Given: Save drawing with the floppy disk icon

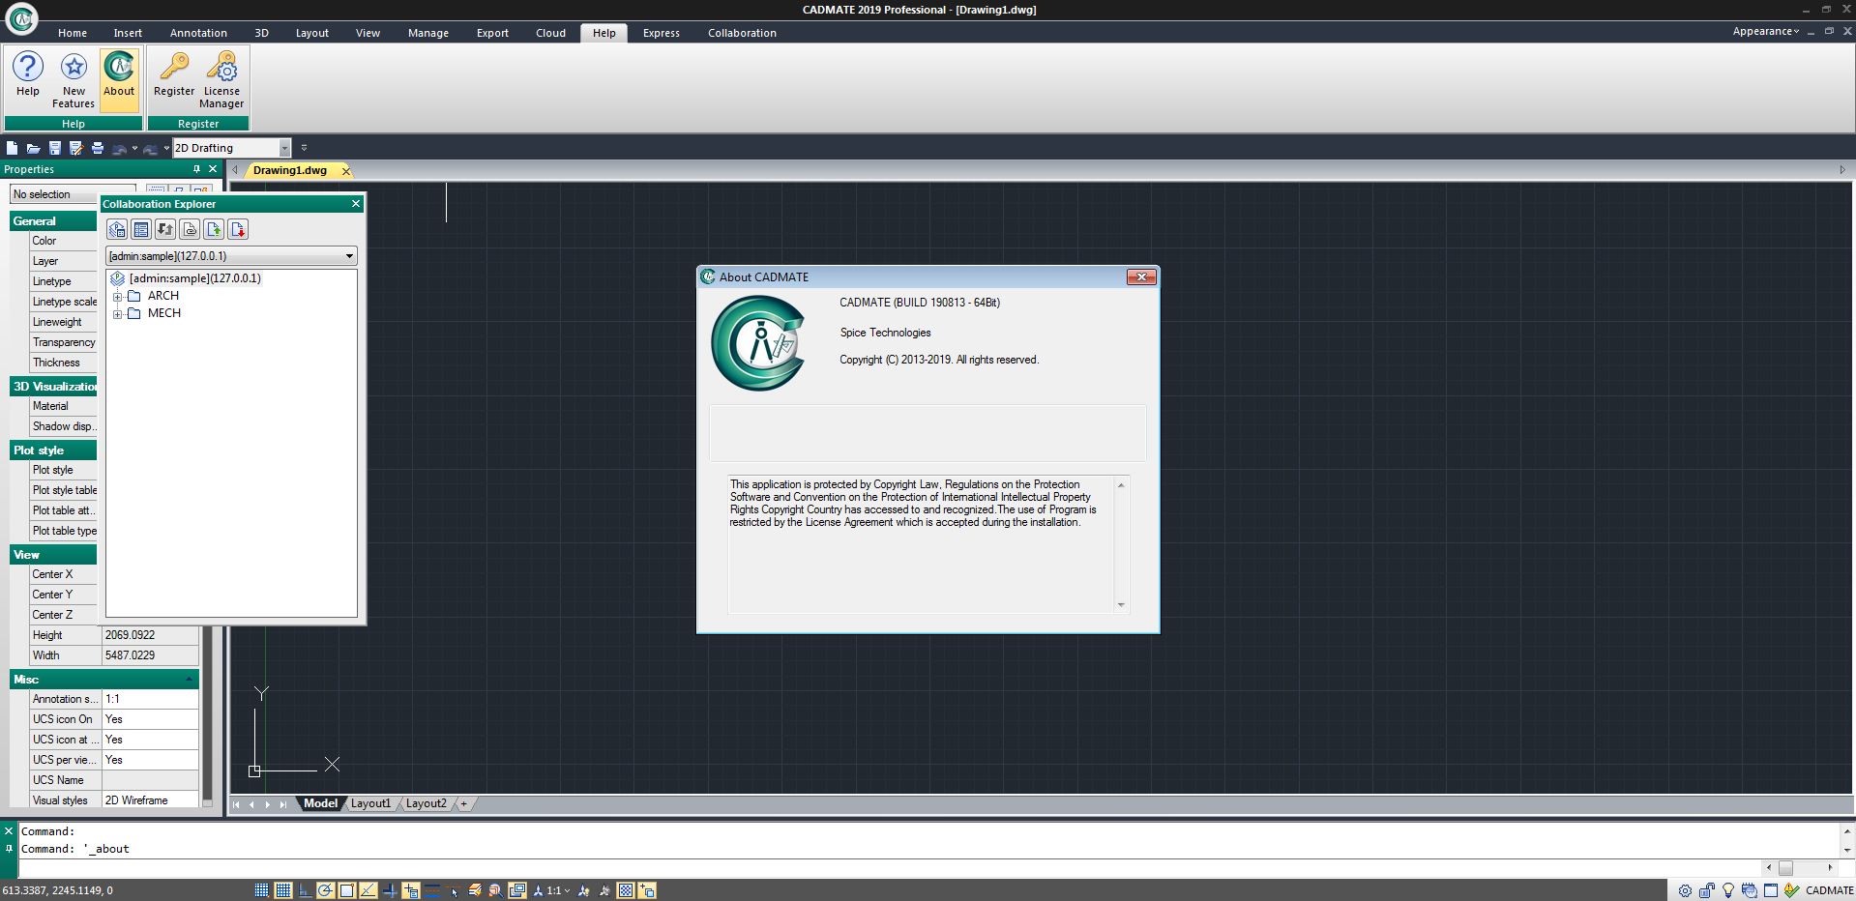Looking at the screenshot, I should point(54,148).
